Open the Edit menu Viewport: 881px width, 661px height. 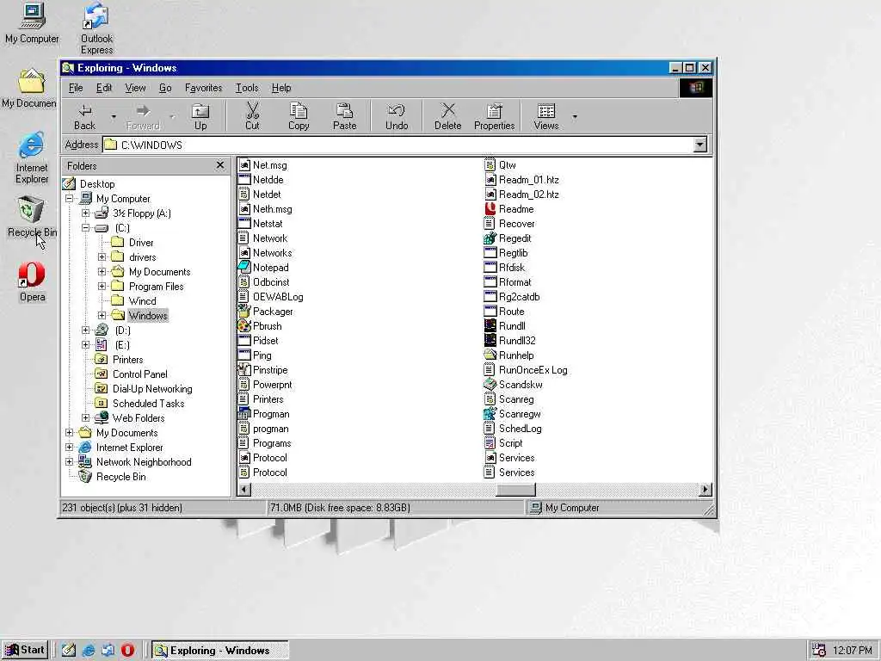click(x=104, y=88)
